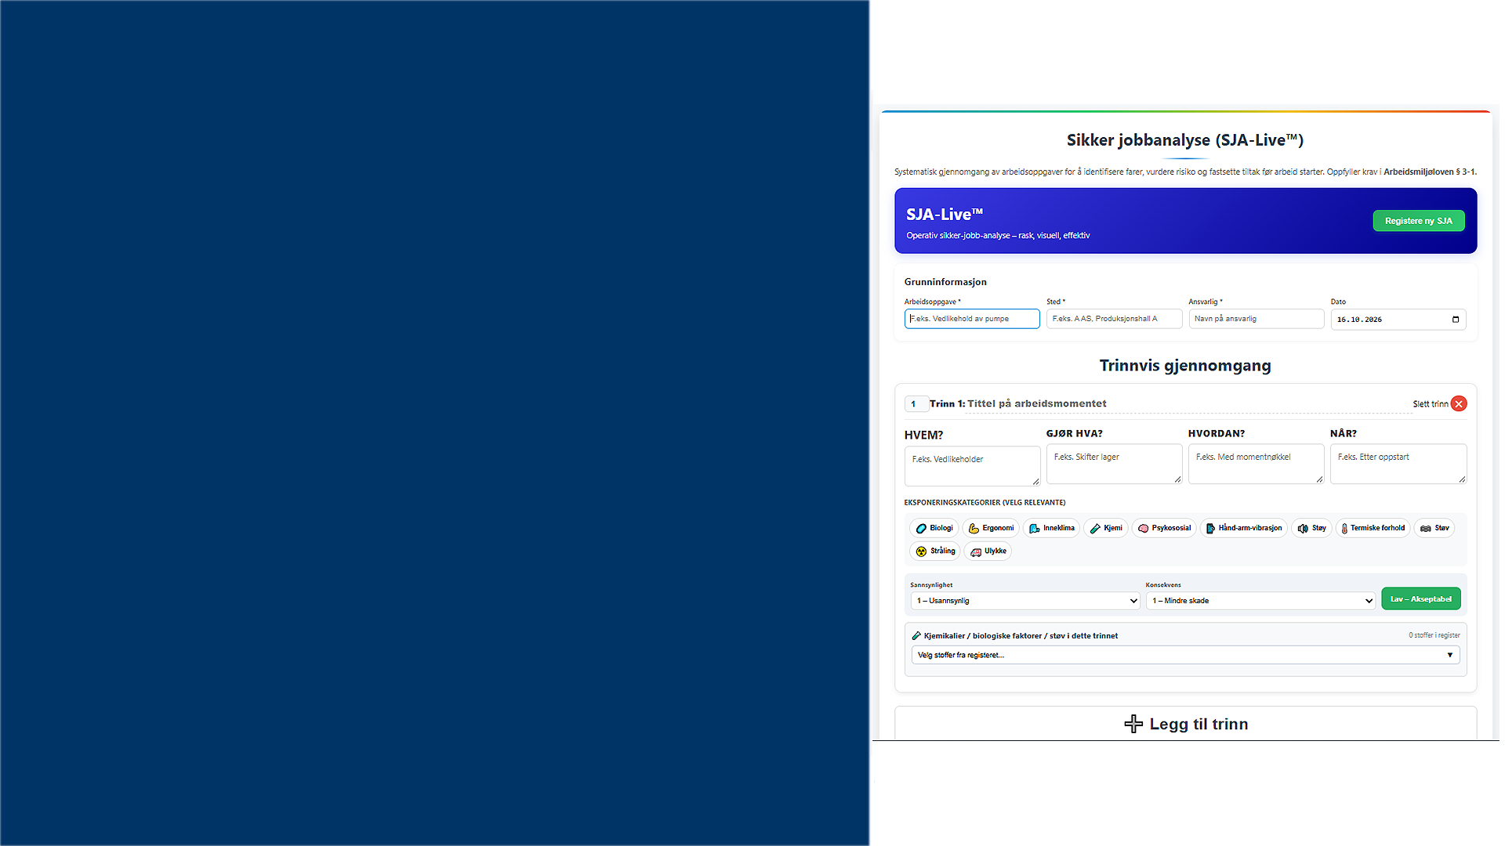Select the Støy category chip
This screenshot has width=1505, height=846.
click(x=1311, y=528)
